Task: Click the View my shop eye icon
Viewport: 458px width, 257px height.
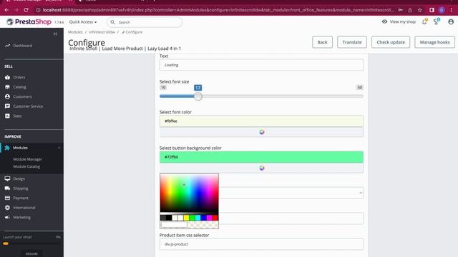Action: [385, 21]
